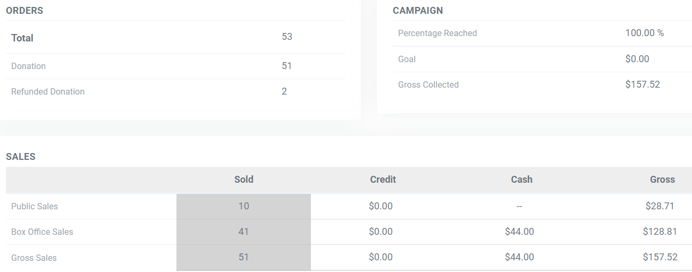Click the Gross Sales sold count cell
692x272 pixels.
(x=243, y=258)
